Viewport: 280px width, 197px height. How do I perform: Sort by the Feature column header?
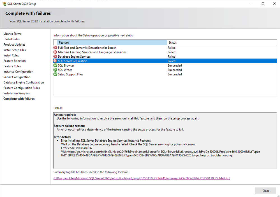pos(112,43)
